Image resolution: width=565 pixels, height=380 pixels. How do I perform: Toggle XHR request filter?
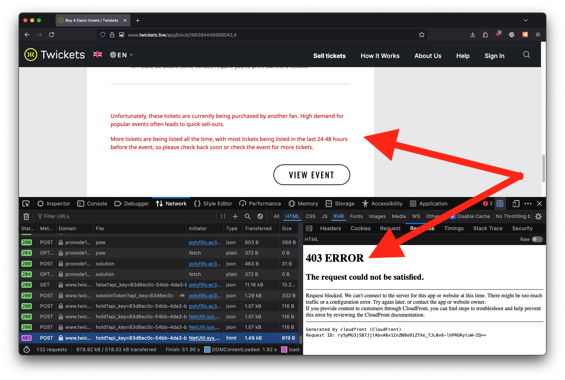point(338,216)
